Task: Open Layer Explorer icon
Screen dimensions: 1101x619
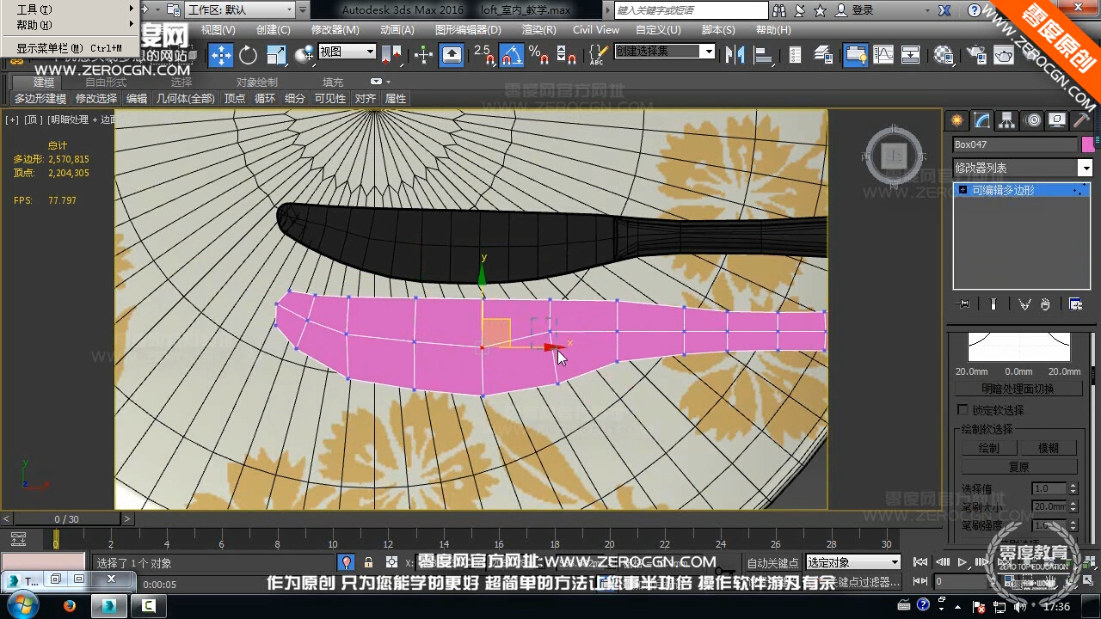Action: pos(823,55)
